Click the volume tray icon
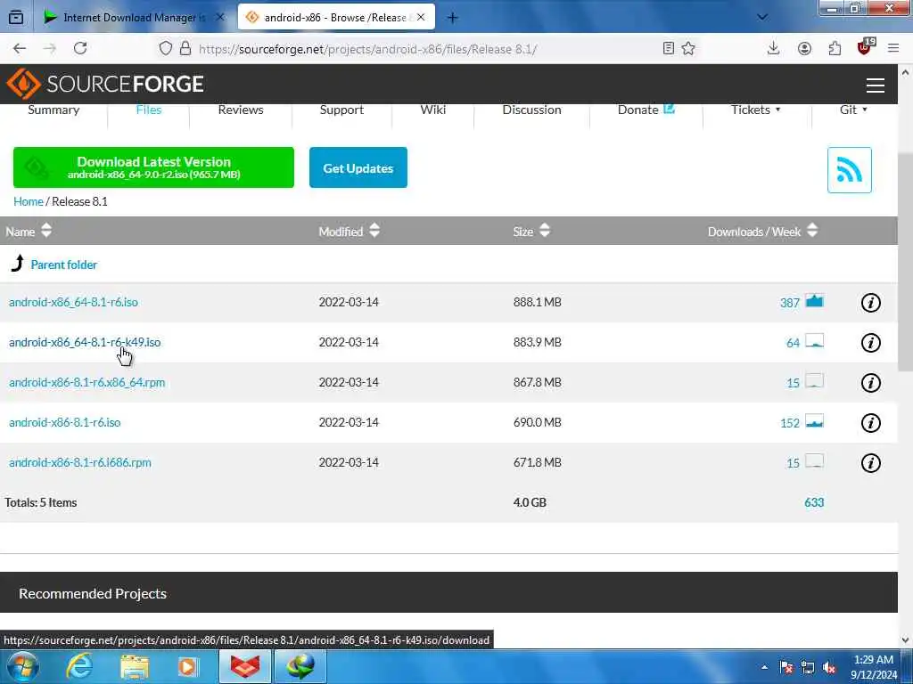 [x=829, y=668]
